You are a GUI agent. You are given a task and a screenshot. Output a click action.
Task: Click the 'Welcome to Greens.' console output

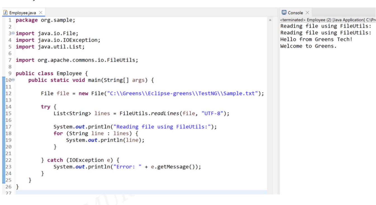pos(308,46)
